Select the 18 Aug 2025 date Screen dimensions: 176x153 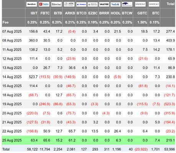point(12,95)
